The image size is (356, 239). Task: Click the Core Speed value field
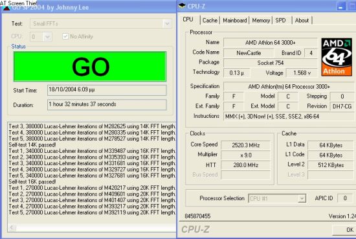click(246, 145)
